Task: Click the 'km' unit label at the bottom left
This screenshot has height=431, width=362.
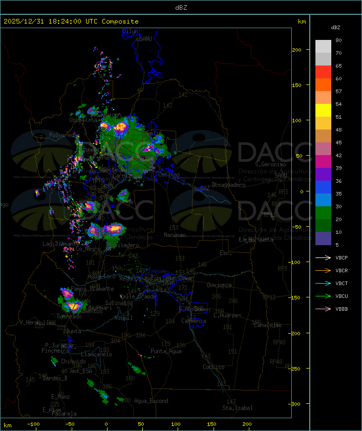Action: click(8, 425)
